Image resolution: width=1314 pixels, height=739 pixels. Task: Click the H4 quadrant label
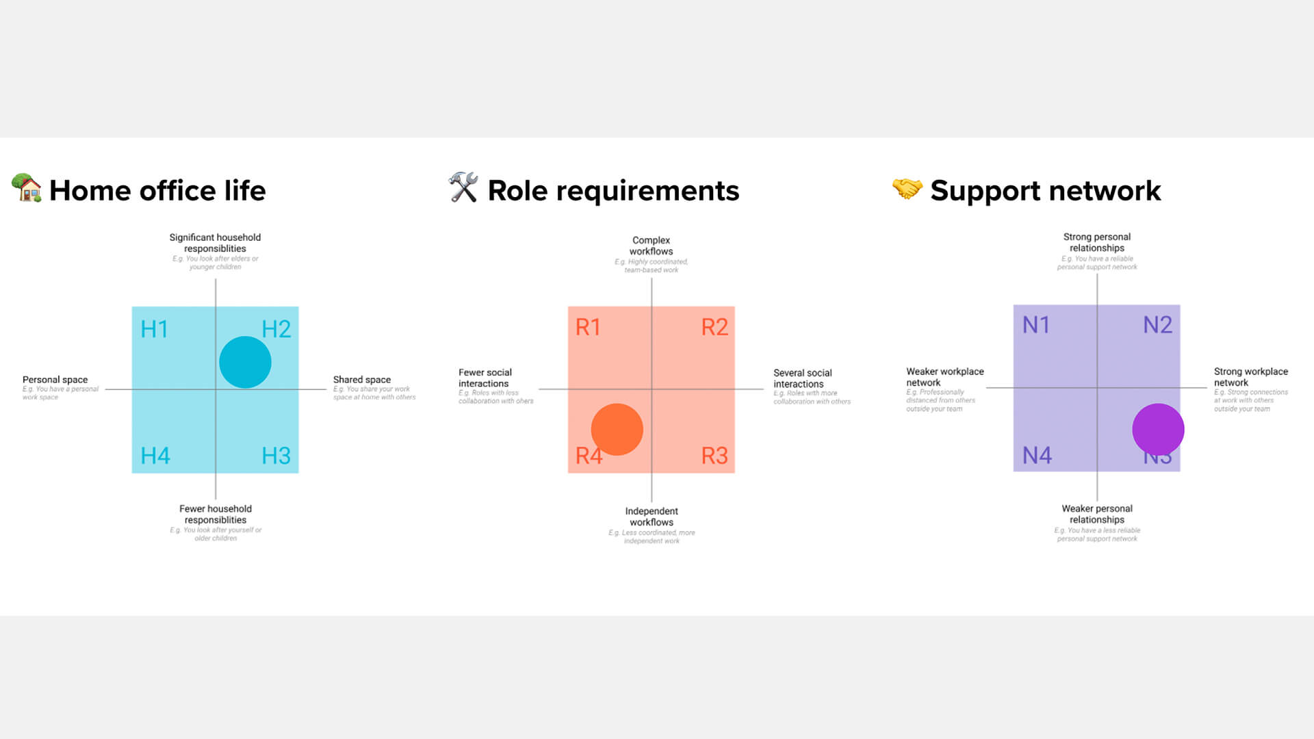[155, 456]
